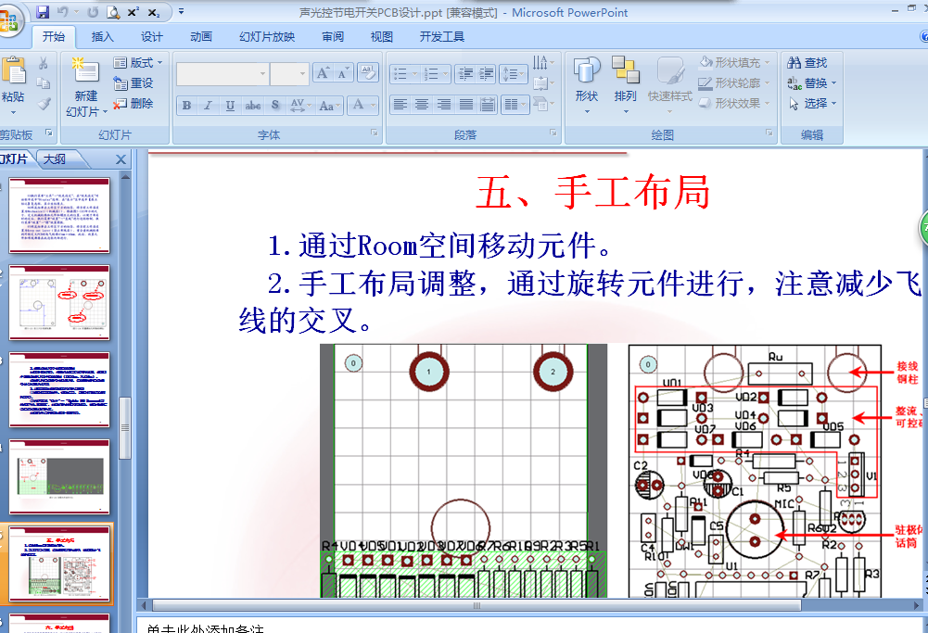Click the Copy icon in clipboard group
The width and height of the screenshot is (928, 633).
[44, 83]
